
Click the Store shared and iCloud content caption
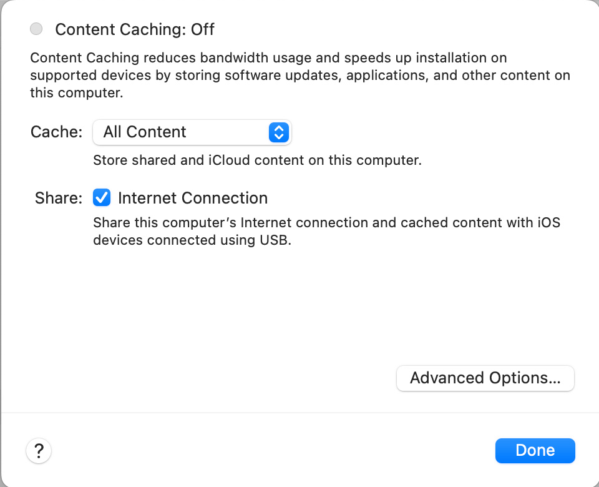pyautogui.click(x=258, y=160)
